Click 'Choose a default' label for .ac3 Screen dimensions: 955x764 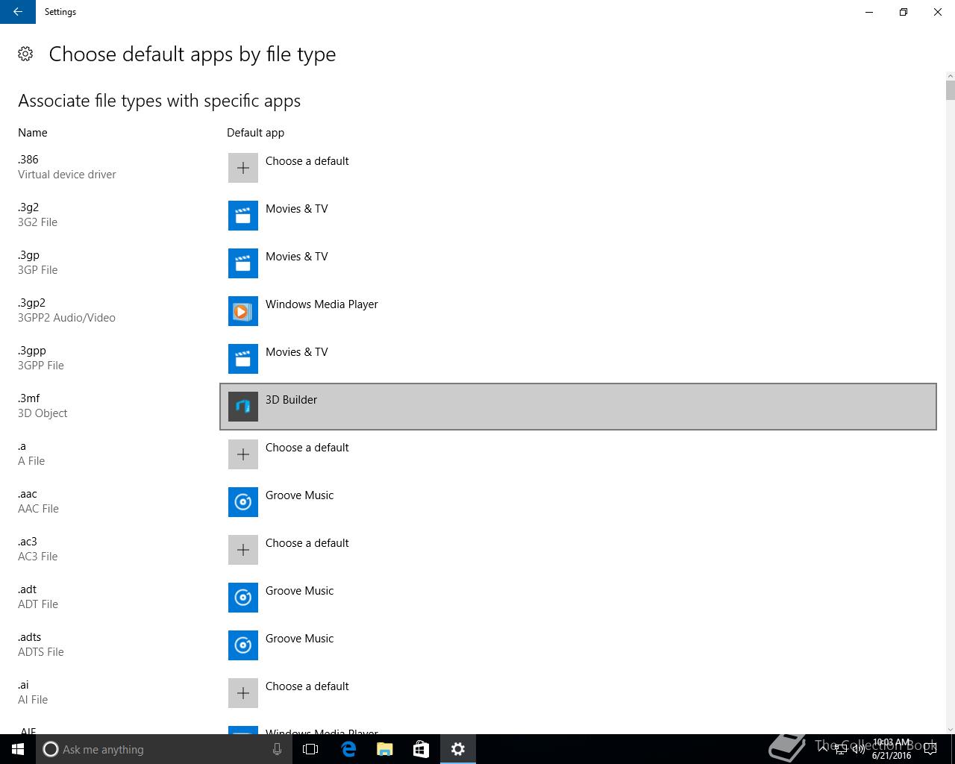pos(307,543)
